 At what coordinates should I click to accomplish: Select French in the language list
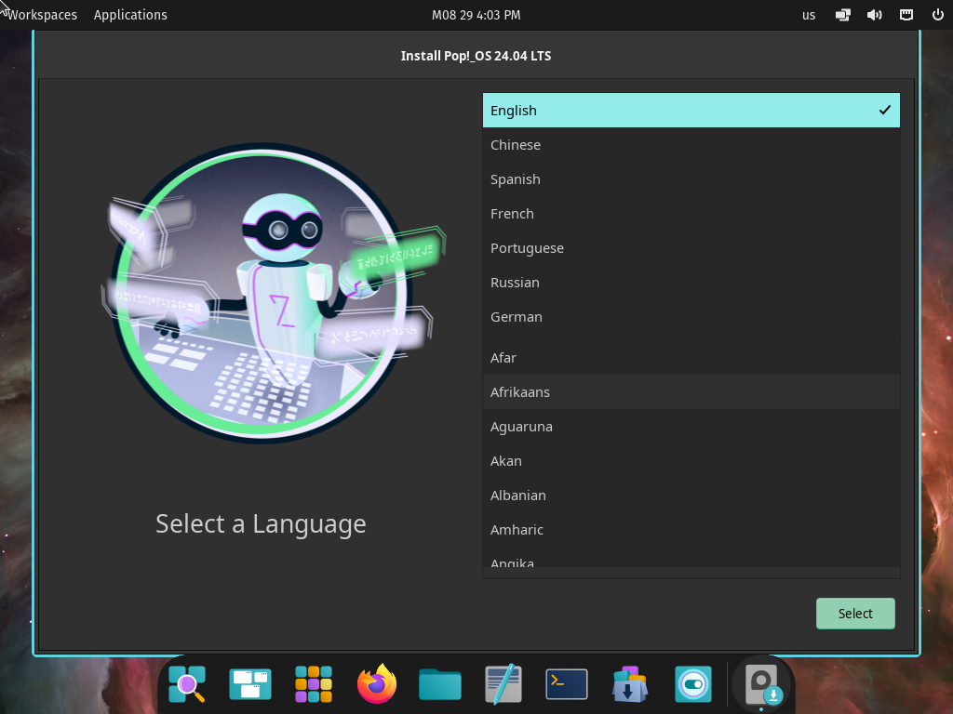(691, 214)
